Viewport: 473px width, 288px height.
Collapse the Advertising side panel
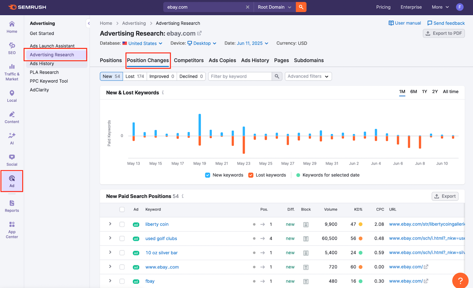[88, 23]
